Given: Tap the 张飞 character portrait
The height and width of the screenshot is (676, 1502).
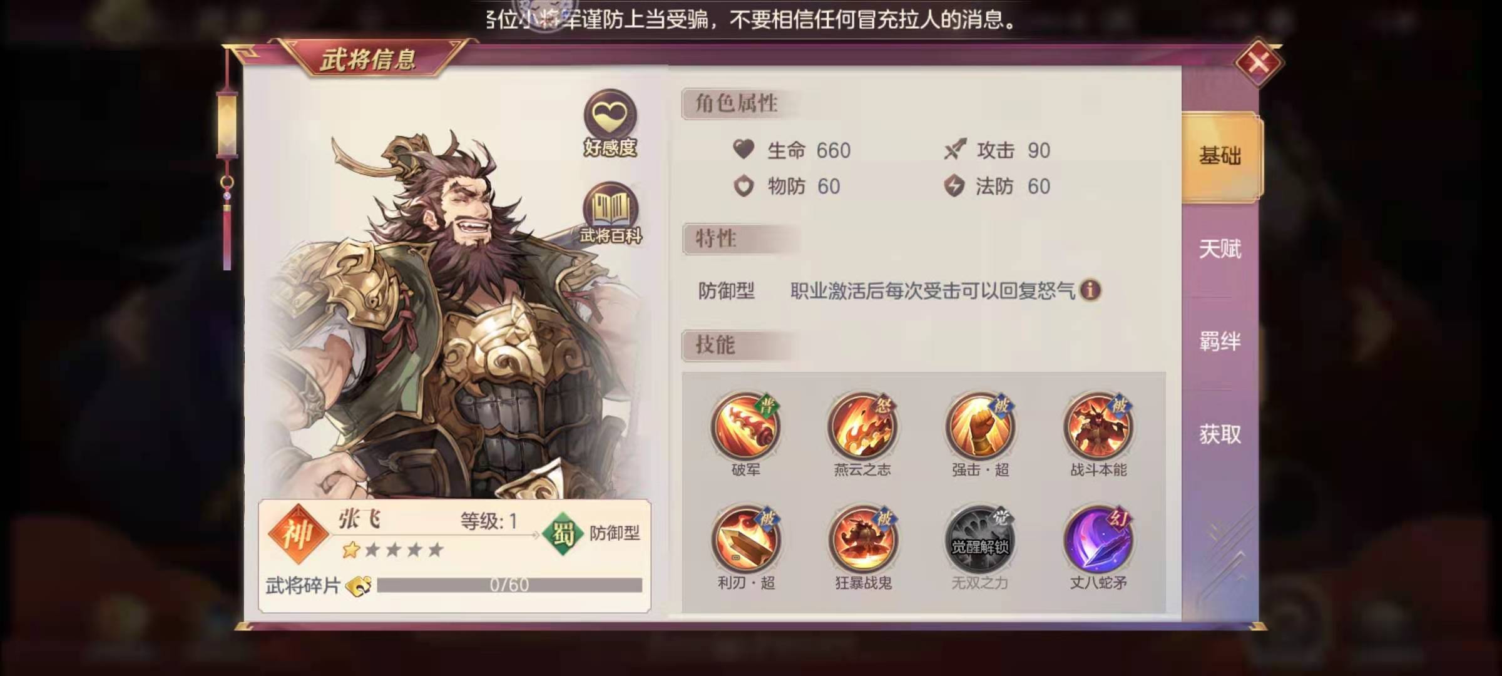Looking at the screenshot, I should 447,313.
